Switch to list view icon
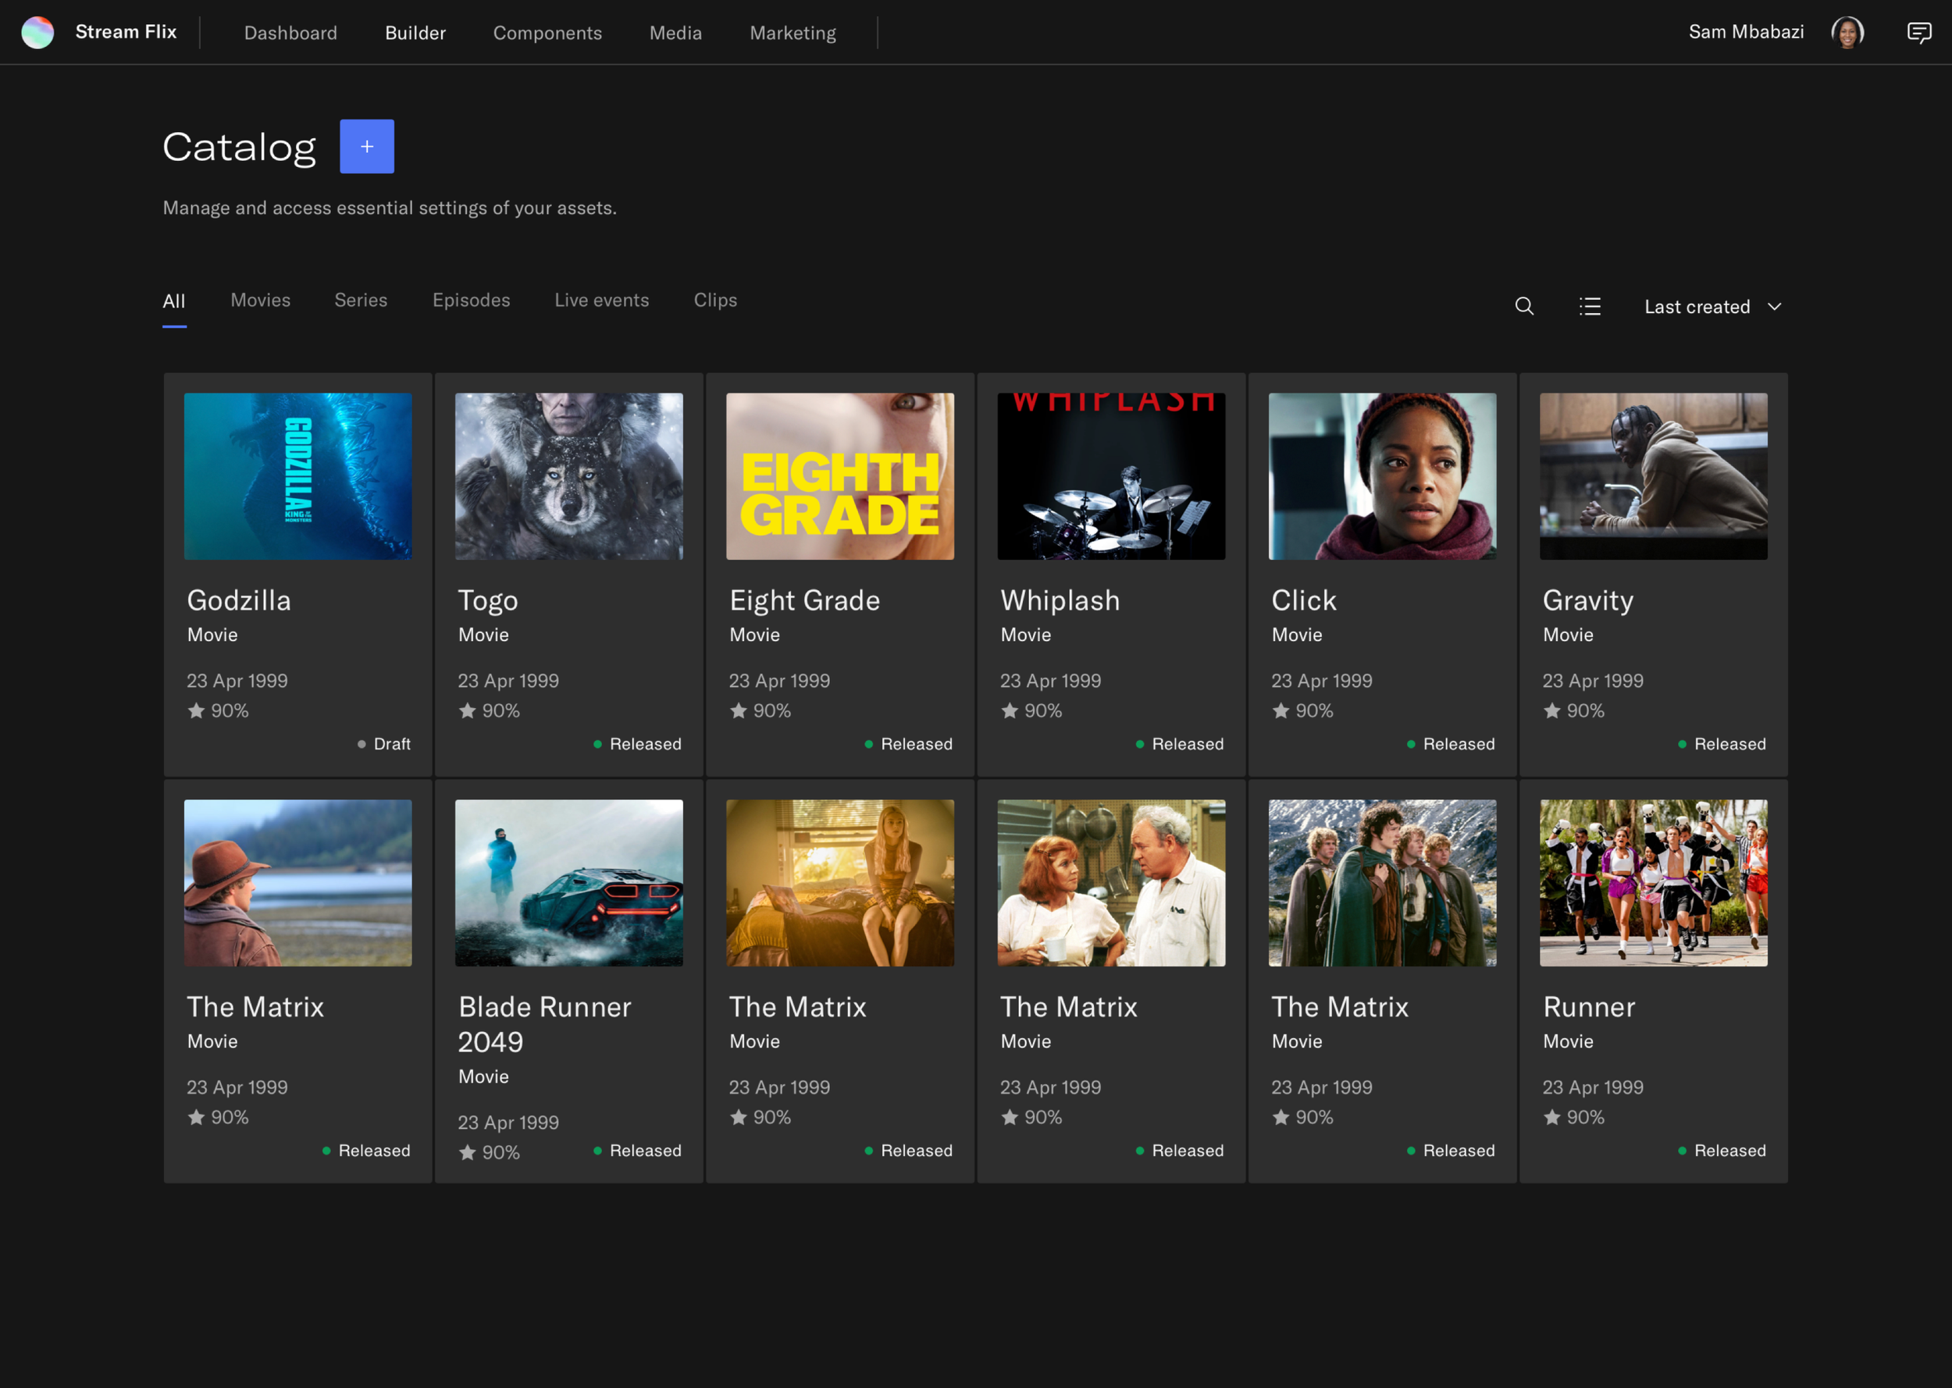This screenshot has width=1952, height=1388. 1590,306
